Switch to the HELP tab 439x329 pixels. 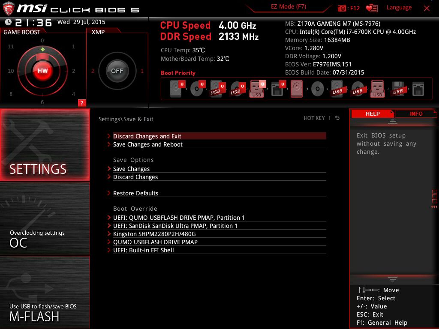(x=373, y=114)
